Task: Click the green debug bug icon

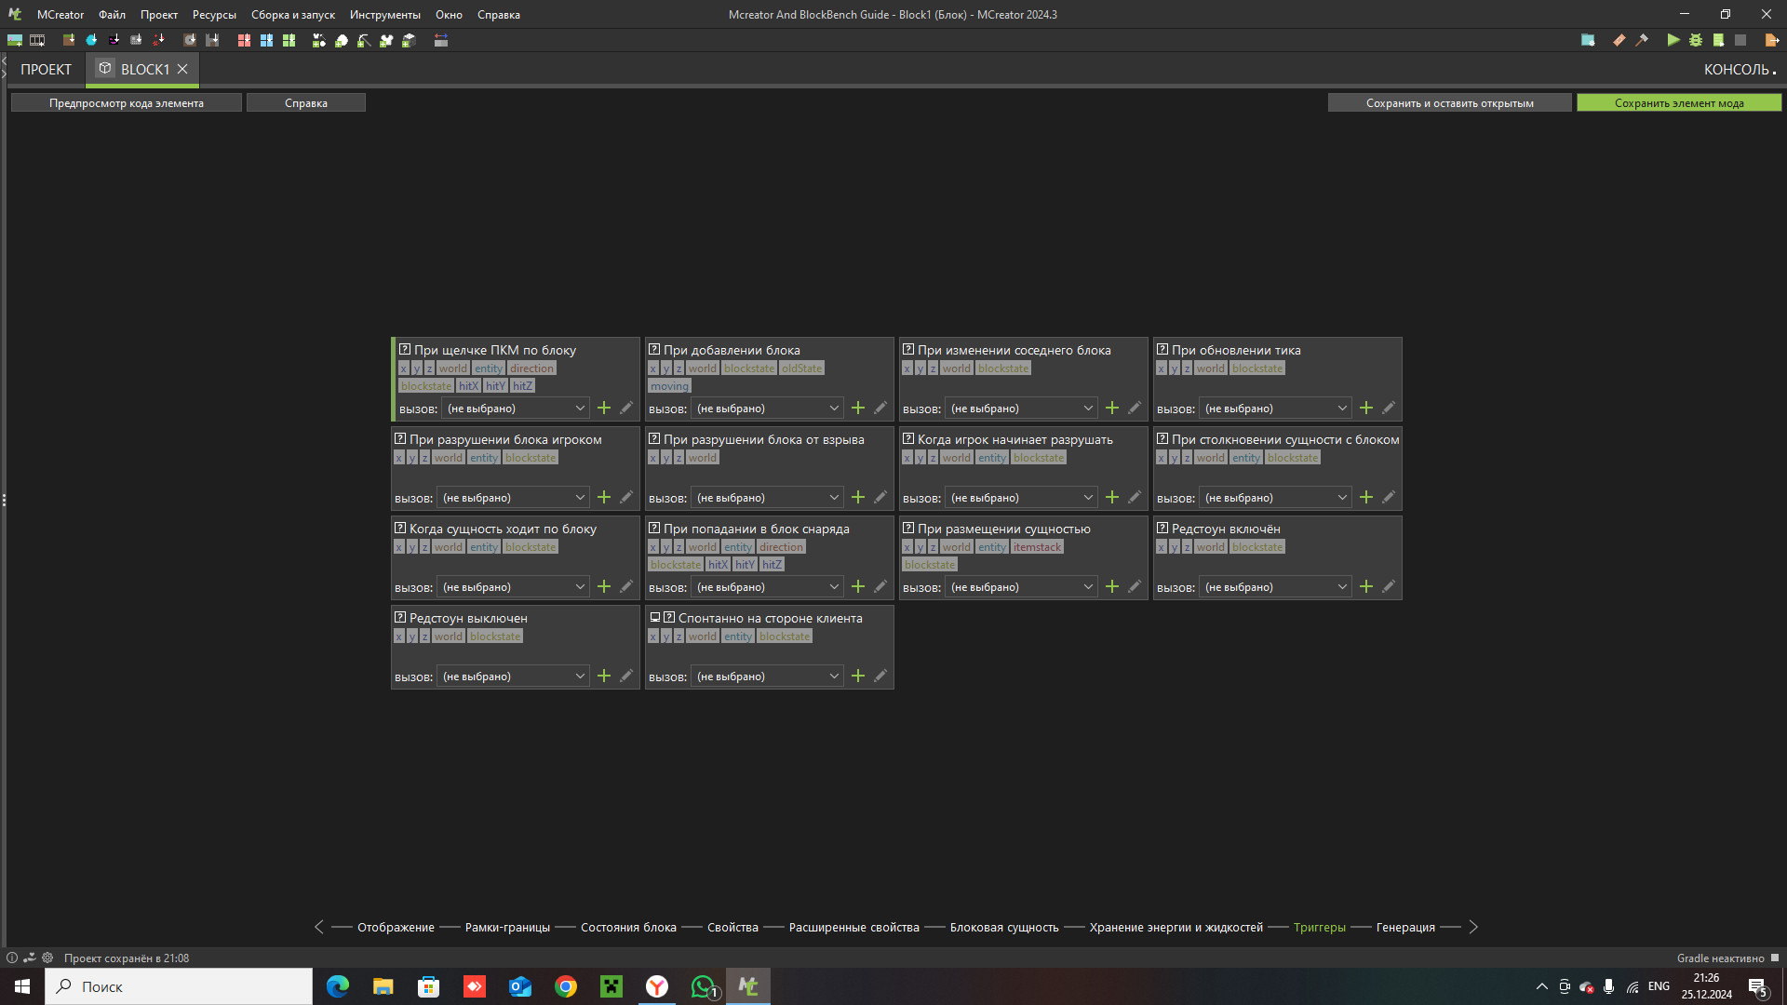Action: (1696, 40)
